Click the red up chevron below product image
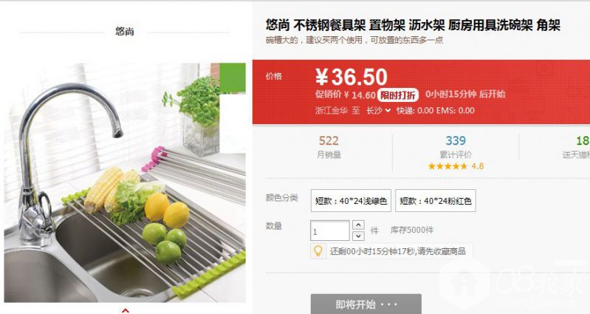Screen dimensions: 590x314 pos(126,310)
